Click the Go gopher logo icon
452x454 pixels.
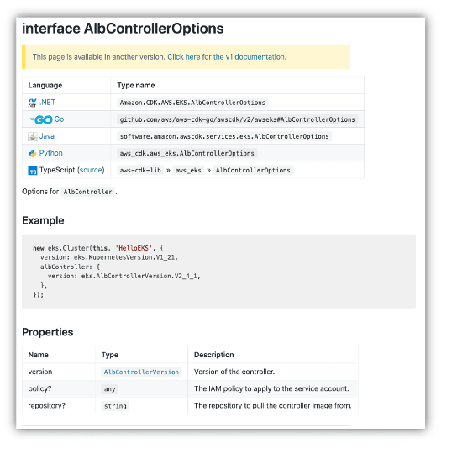(x=40, y=119)
